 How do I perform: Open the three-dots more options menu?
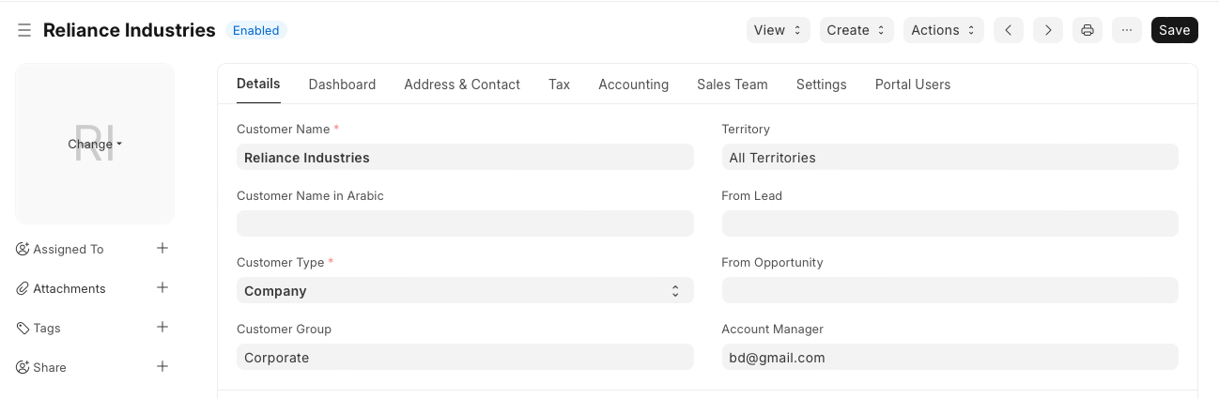point(1127,30)
